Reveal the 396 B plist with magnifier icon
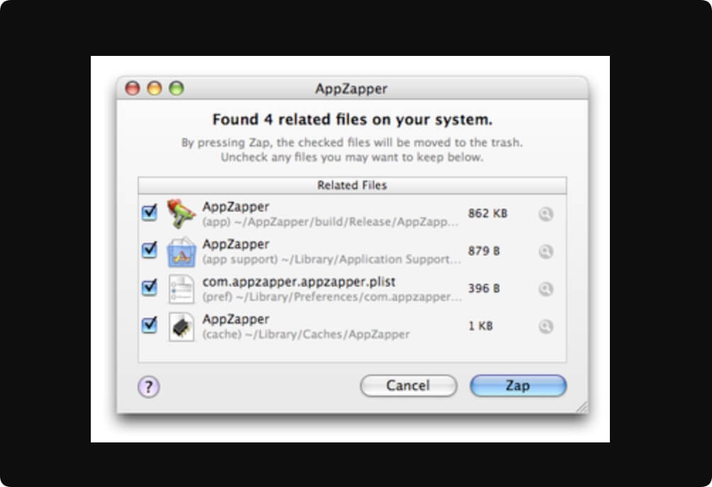This screenshot has height=487, width=712. point(546,289)
